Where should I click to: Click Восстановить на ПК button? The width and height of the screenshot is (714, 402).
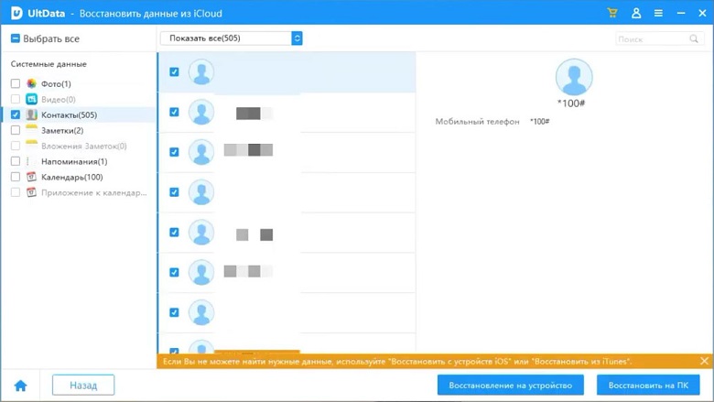[648, 386]
